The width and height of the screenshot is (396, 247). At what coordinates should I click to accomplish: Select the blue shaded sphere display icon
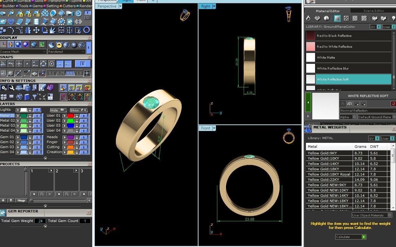pyautogui.click(x=18, y=44)
